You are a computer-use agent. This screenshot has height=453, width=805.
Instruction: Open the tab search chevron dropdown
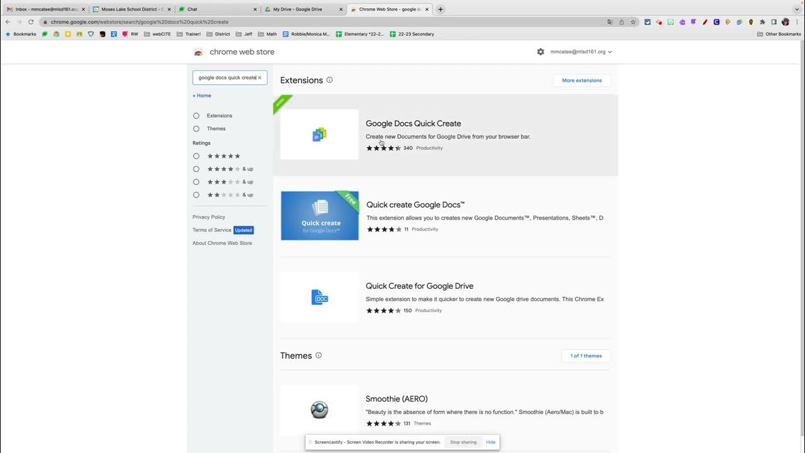(x=797, y=9)
